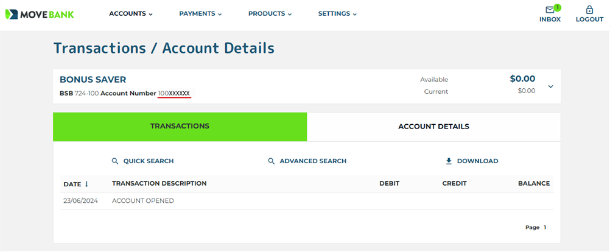Expand the Accounts dropdown menu

[x=131, y=13]
